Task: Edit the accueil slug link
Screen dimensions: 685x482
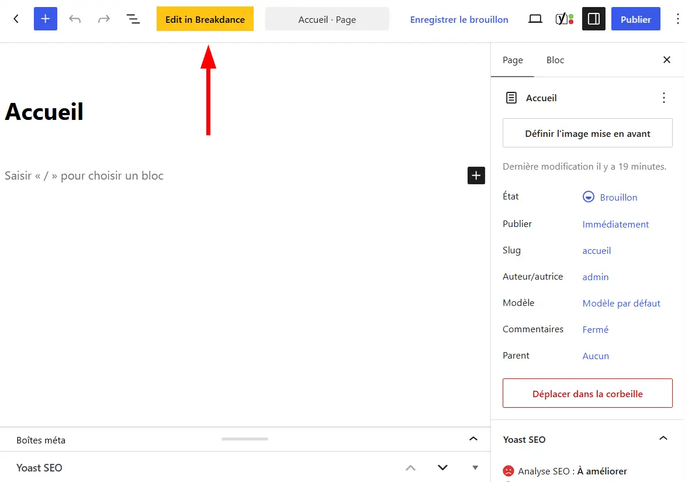Action: (x=597, y=250)
